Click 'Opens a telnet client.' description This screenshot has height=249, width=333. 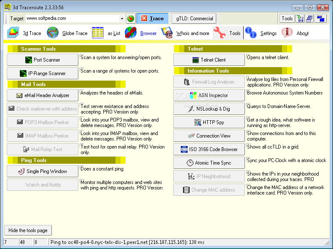click(x=268, y=57)
